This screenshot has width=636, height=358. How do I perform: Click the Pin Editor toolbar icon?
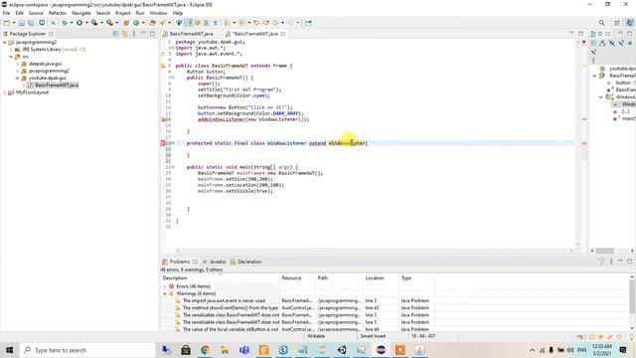308,23
